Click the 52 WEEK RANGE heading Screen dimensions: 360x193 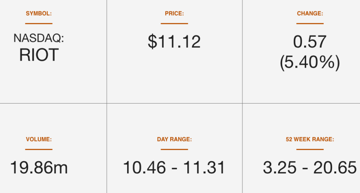pyautogui.click(x=310, y=140)
